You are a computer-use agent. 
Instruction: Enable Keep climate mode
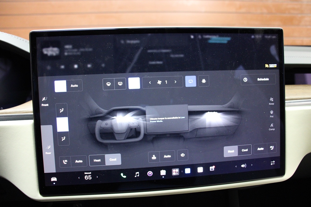271,101
